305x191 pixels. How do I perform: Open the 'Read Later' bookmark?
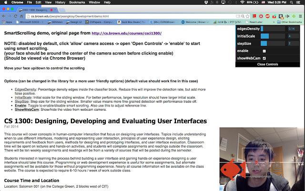tap(254, 22)
